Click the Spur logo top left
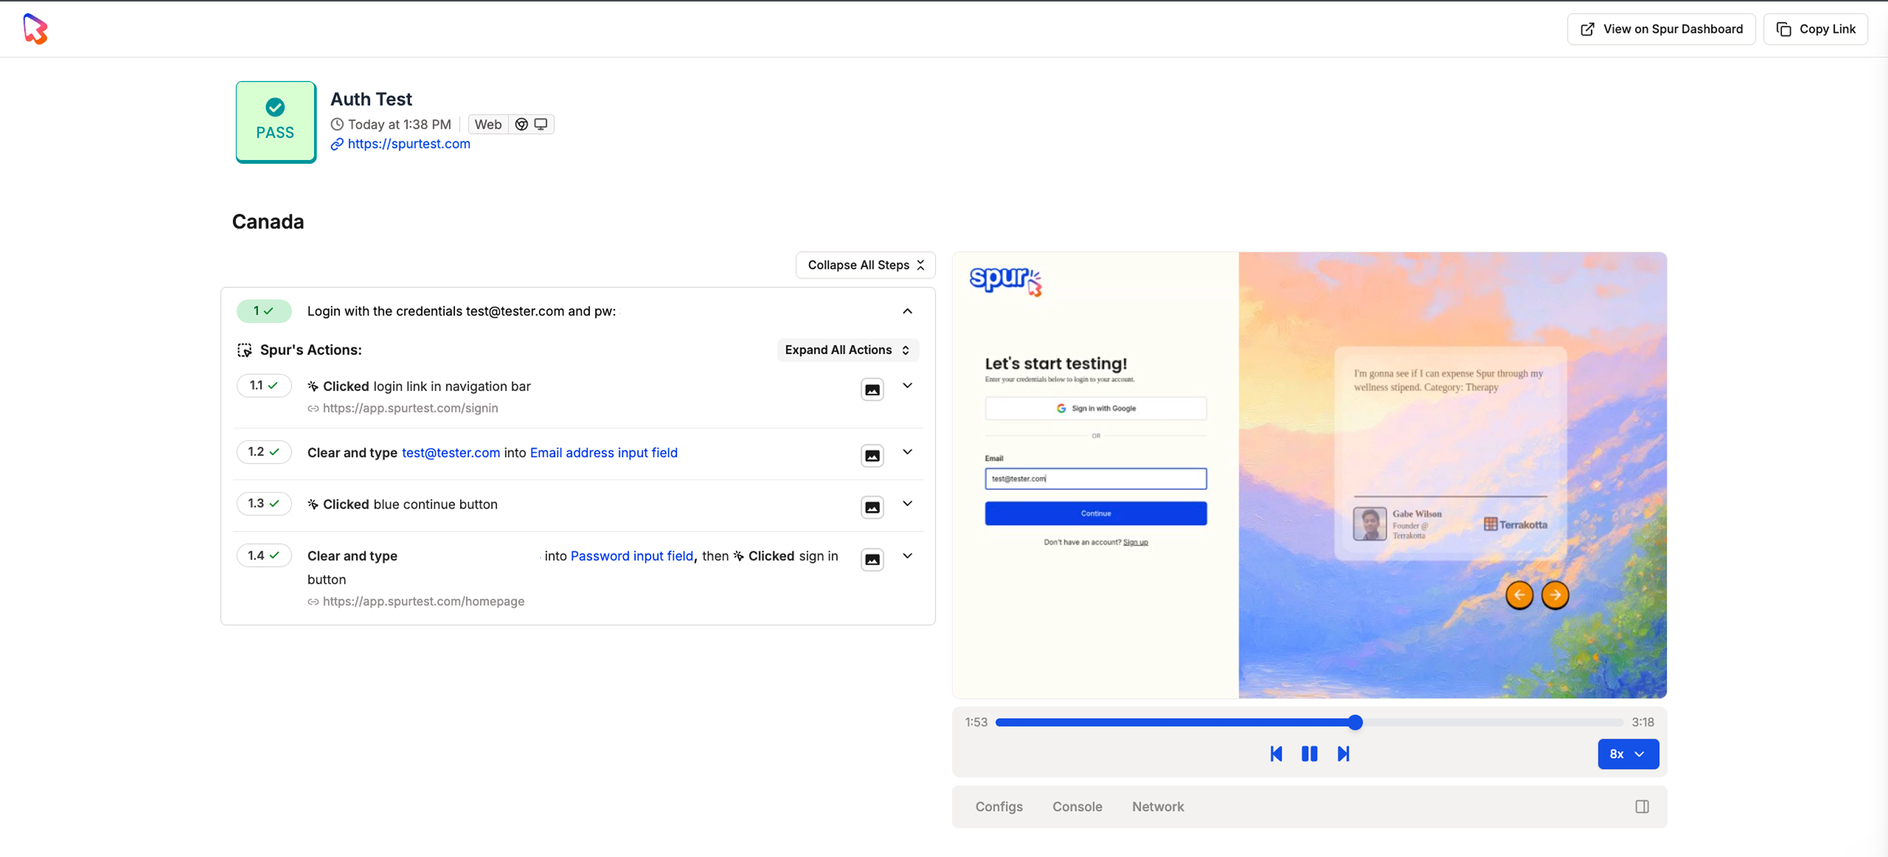Screen dimensions: 1888x857 [x=35, y=29]
